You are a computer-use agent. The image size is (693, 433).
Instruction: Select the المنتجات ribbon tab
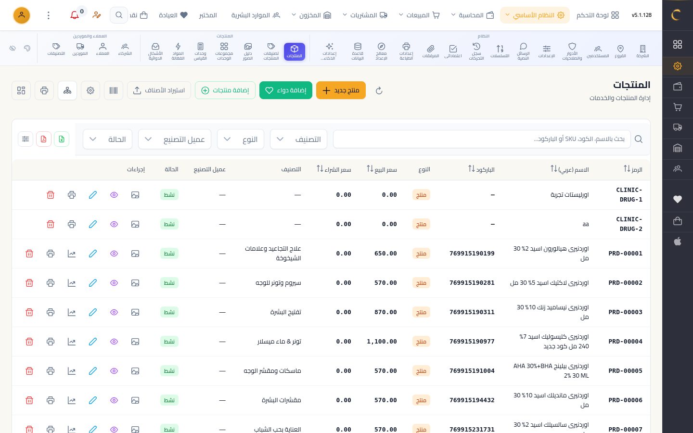point(295,51)
